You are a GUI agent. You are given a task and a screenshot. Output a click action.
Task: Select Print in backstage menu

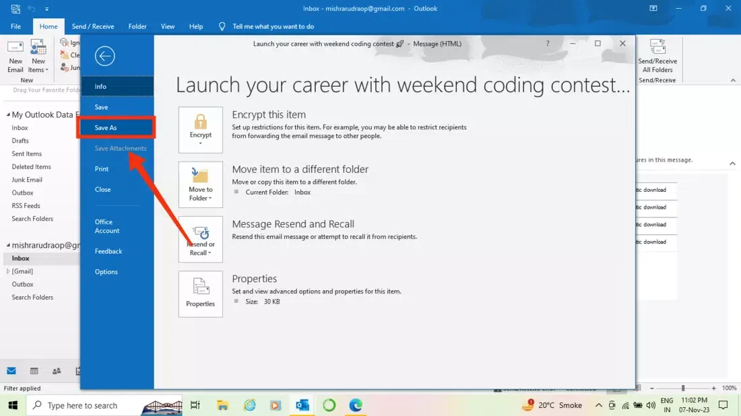coord(117,168)
